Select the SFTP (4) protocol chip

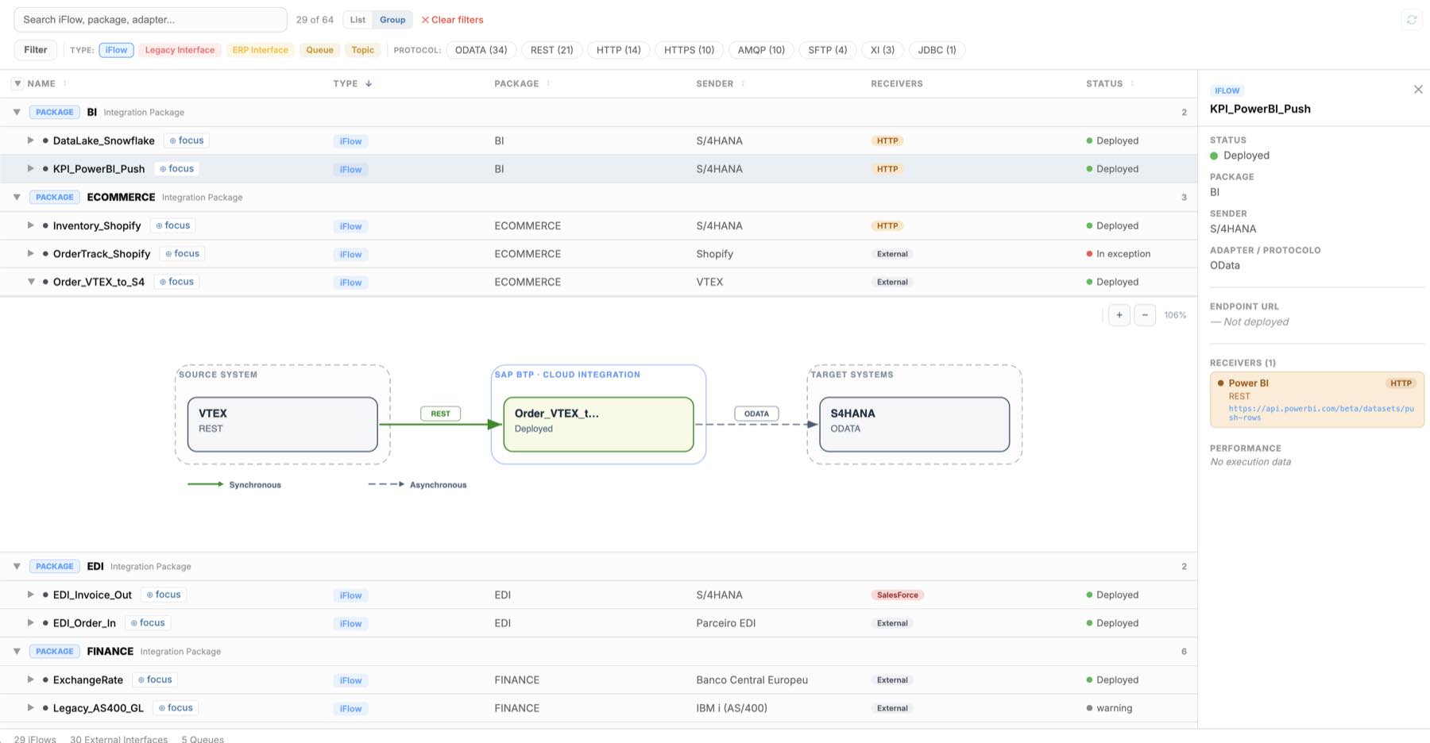[x=827, y=50]
